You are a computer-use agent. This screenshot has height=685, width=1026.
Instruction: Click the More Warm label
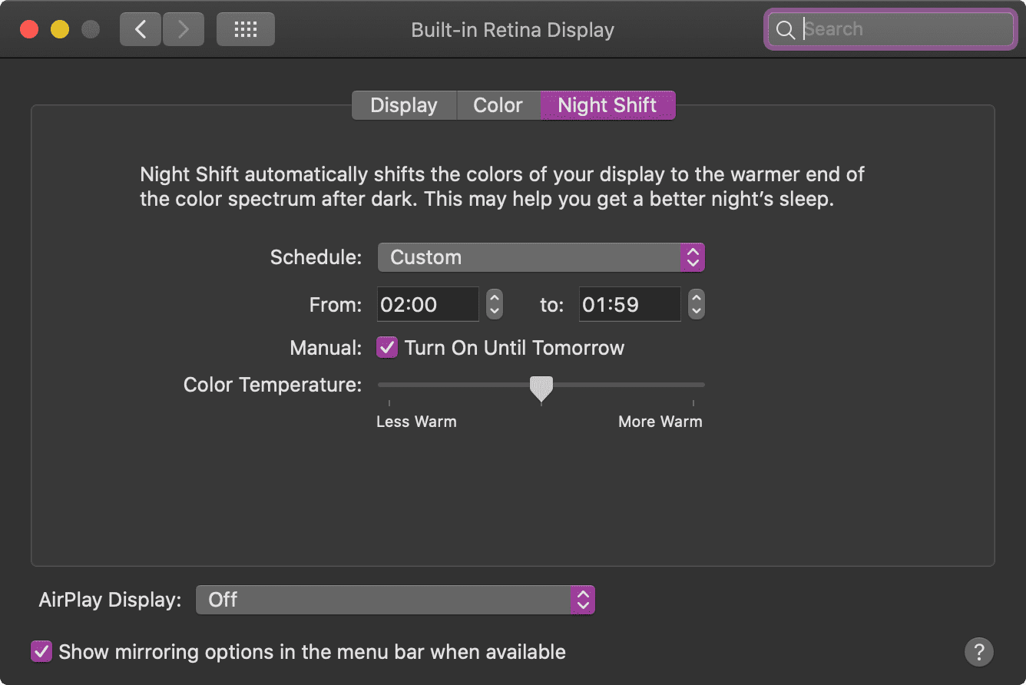660,422
